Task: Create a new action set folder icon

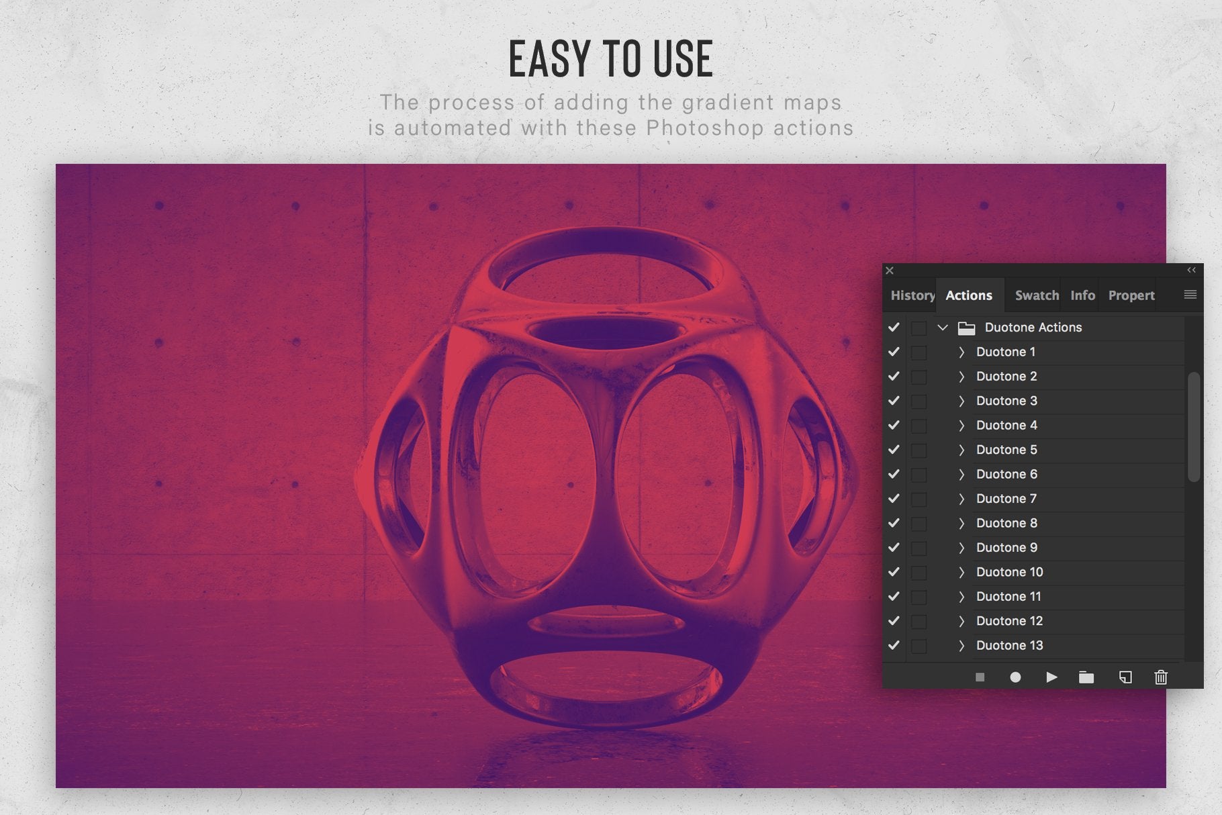Action: [x=1086, y=677]
